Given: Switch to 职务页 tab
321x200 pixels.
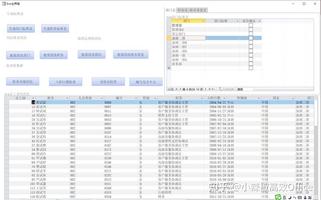Looking at the screenshot, I should [182, 10].
